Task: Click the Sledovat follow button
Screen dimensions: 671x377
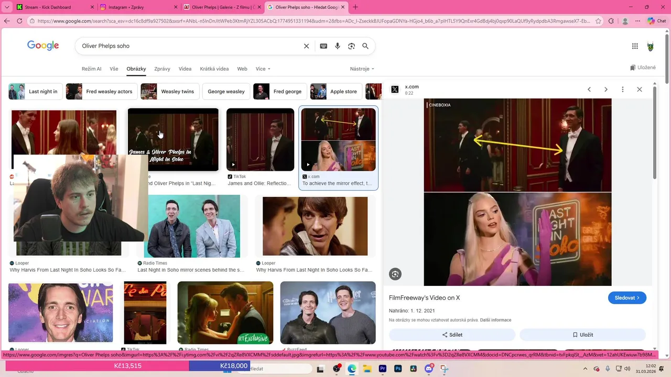Action: pos(627,297)
